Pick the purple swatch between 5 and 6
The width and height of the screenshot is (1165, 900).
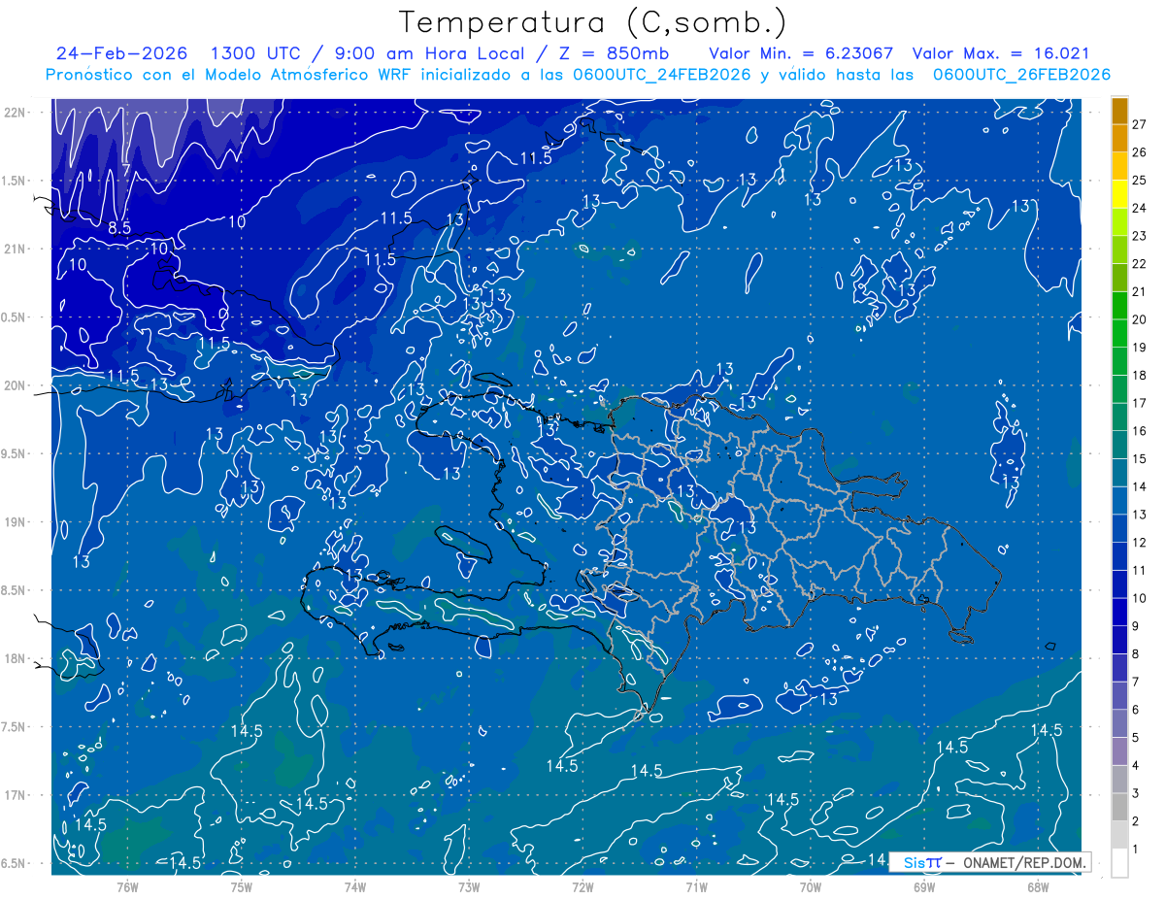coord(1119,723)
